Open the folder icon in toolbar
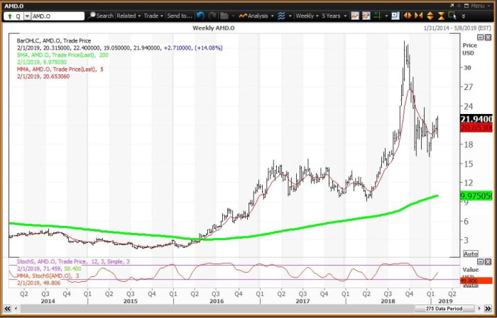The image size is (497, 318). [224, 15]
